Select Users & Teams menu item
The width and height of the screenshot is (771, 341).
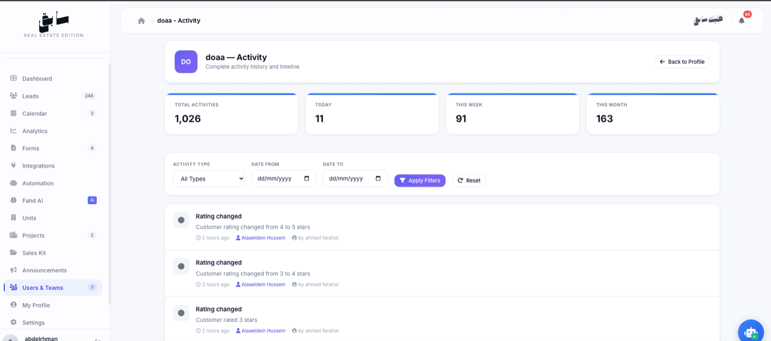coord(53,288)
